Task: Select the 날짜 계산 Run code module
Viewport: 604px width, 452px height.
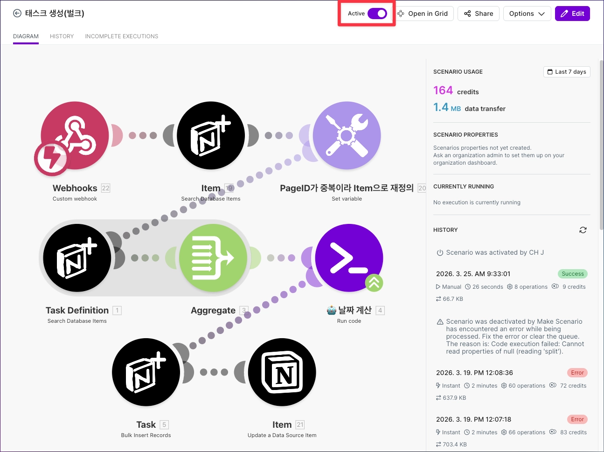Action: [349, 258]
